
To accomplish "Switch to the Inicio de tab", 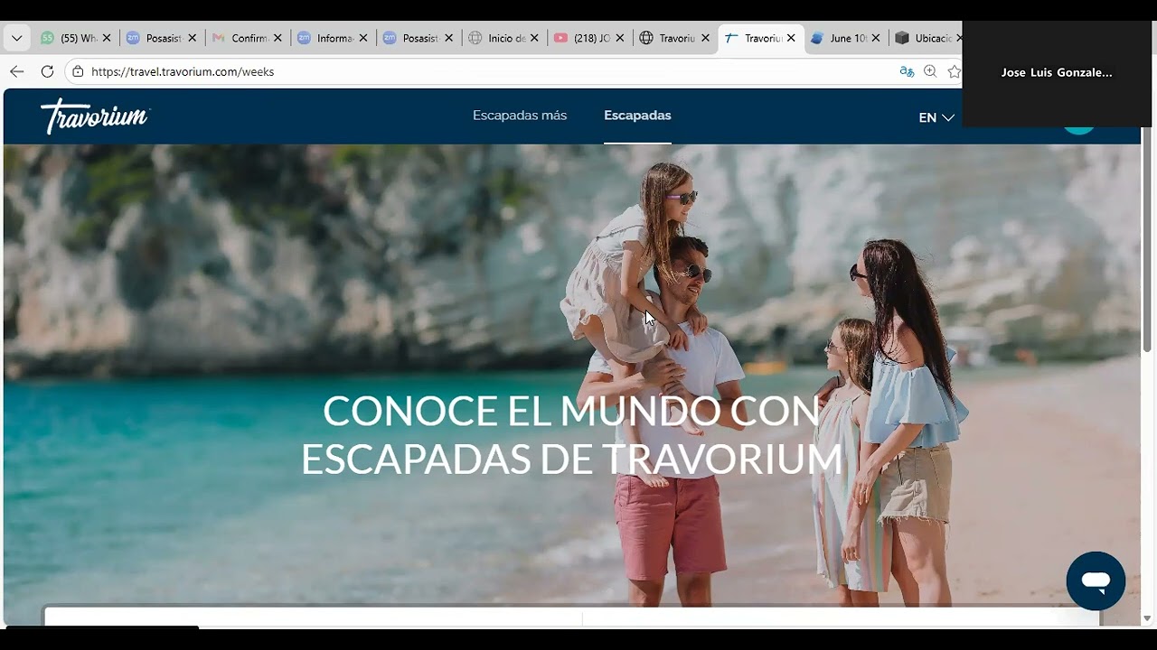I will pyautogui.click(x=503, y=38).
